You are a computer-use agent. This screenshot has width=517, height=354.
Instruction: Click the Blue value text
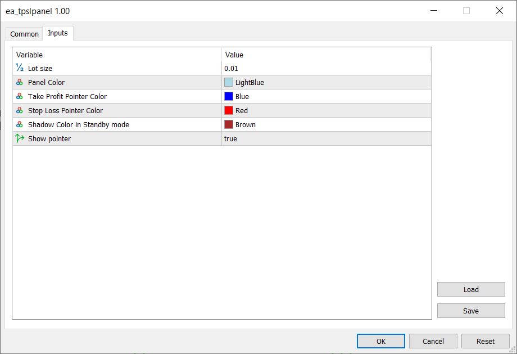(242, 96)
